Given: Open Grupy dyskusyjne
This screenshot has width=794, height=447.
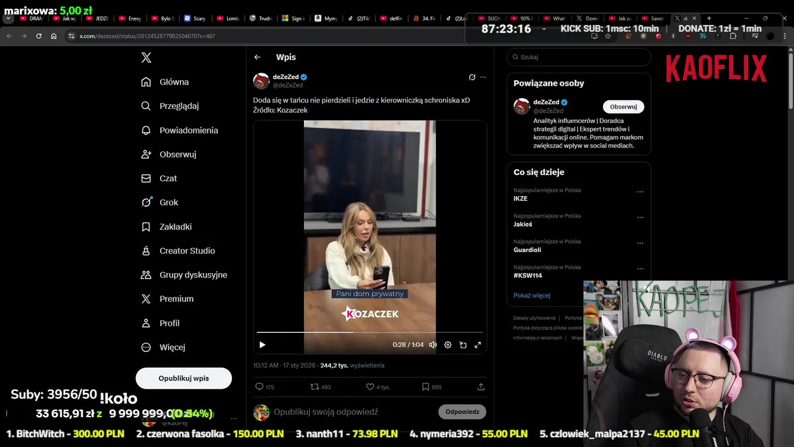Looking at the screenshot, I should [x=184, y=275].
